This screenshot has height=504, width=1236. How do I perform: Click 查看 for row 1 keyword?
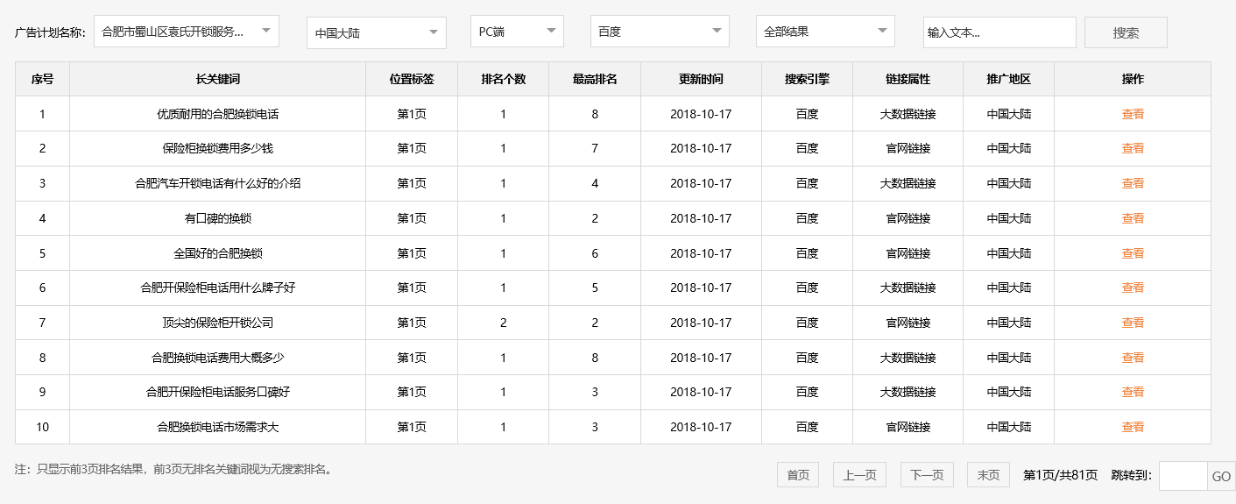[1132, 114]
